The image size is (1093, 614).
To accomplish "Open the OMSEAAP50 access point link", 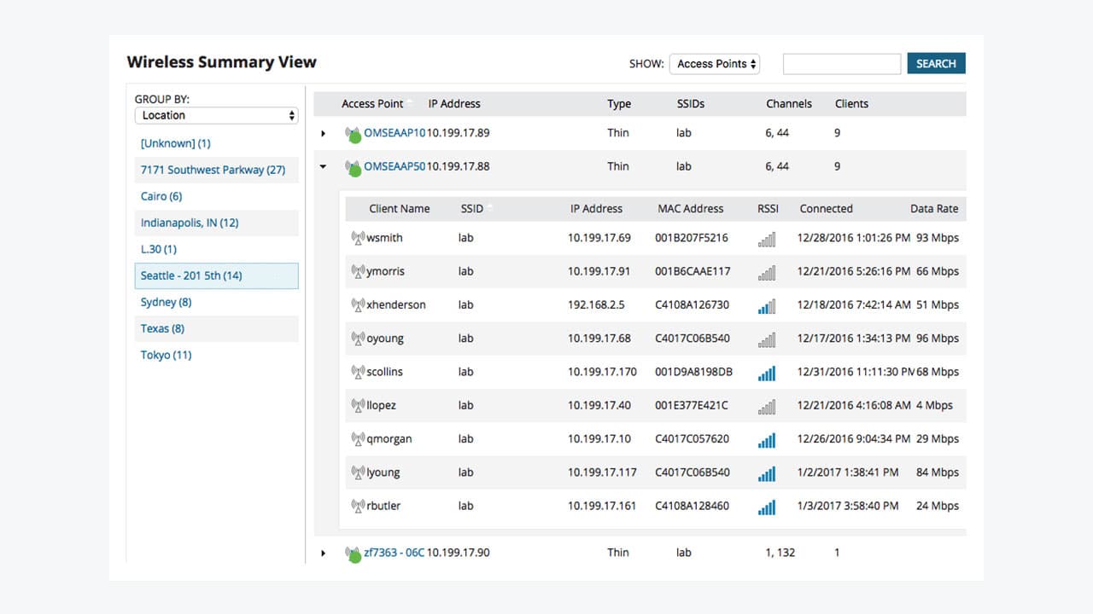I will (x=396, y=166).
